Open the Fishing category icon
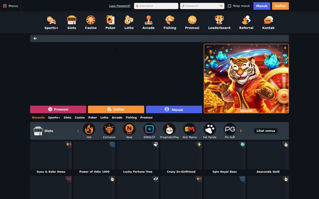 point(170,20)
